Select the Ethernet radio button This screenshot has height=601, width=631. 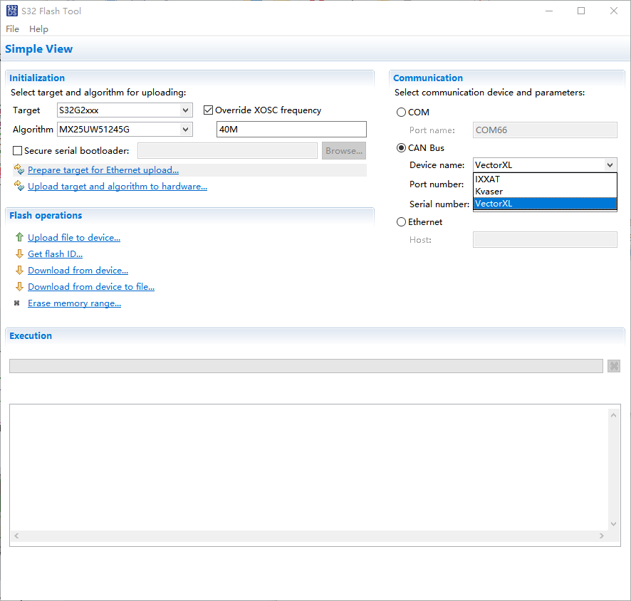point(401,221)
